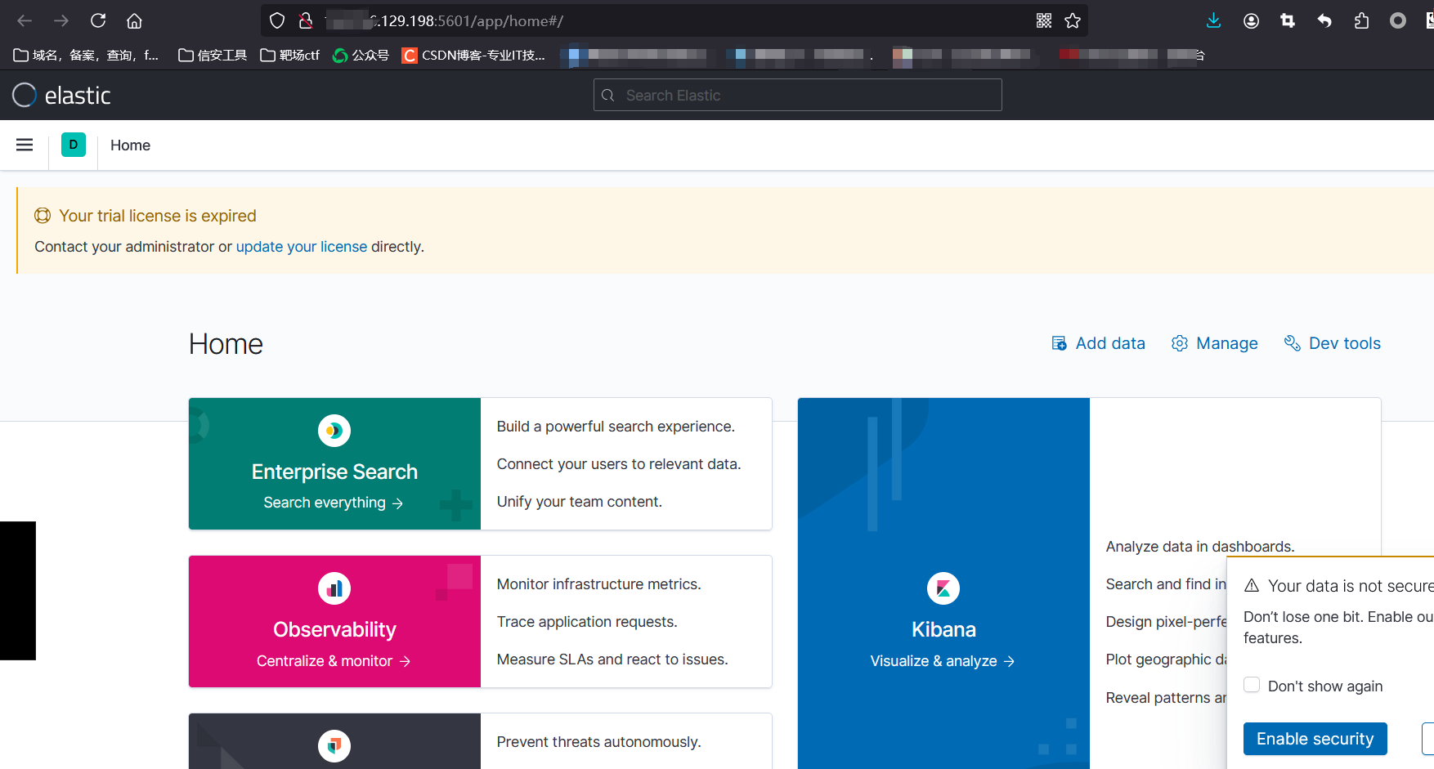Click the Kibana card title
The height and width of the screenshot is (769, 1434).
tap(943, 629)
